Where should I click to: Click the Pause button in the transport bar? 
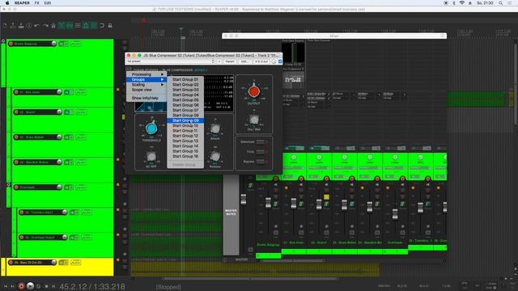click(x=53, y=286)
